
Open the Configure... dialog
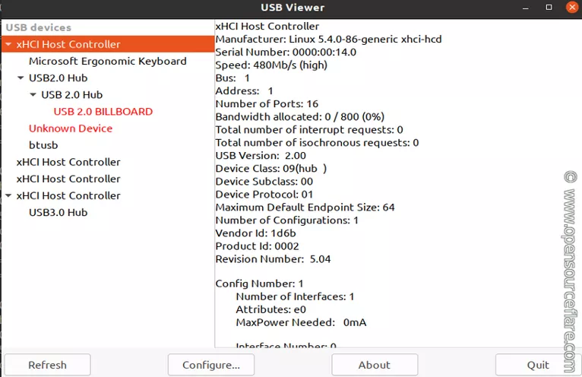pyautogui.click(x=211, y=365)
